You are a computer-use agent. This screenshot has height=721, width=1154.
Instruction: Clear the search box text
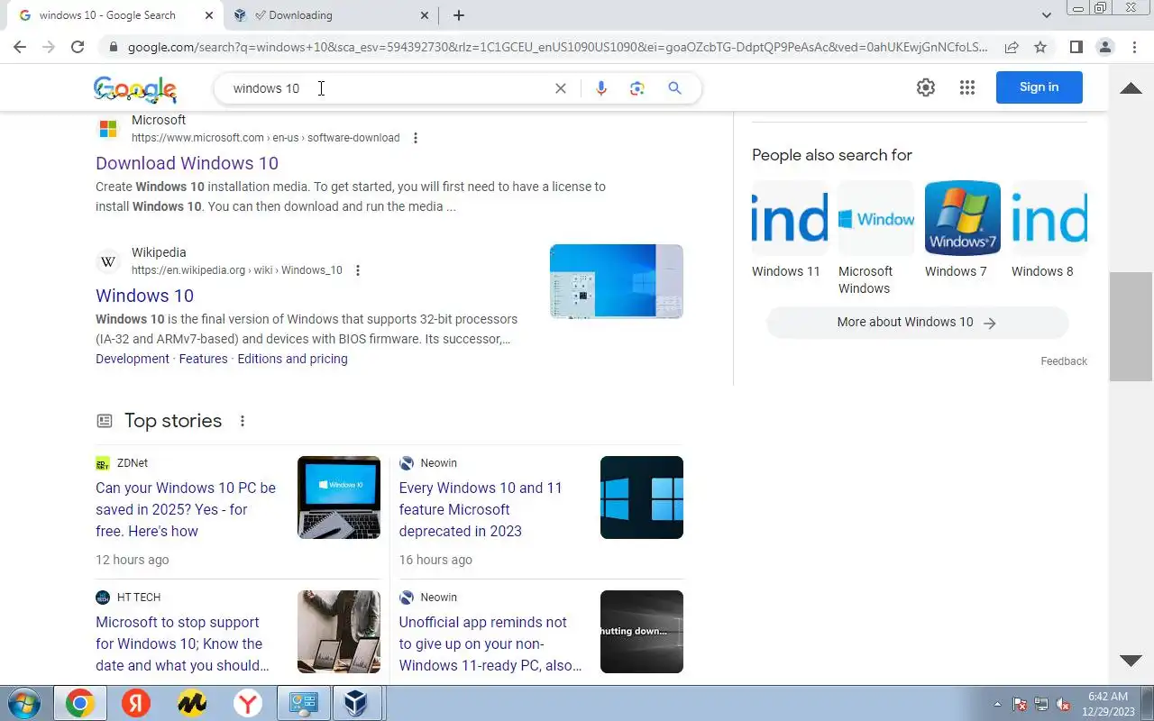click(561, 88)
